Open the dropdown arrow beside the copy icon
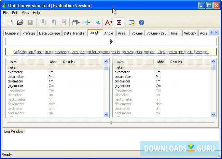Screen dimensions: 222x159 [x=79, y=23]
